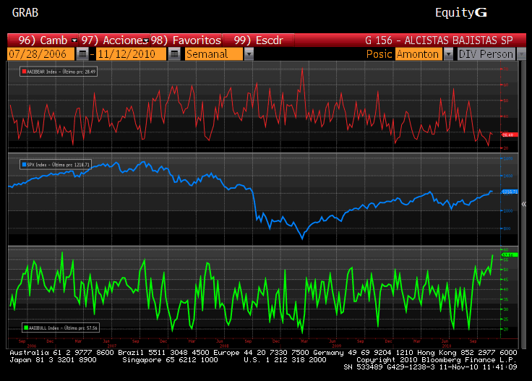This screenshot has height=381, width=532.
Task: Select the Semanal periodicity field
Action: point(214,54)
